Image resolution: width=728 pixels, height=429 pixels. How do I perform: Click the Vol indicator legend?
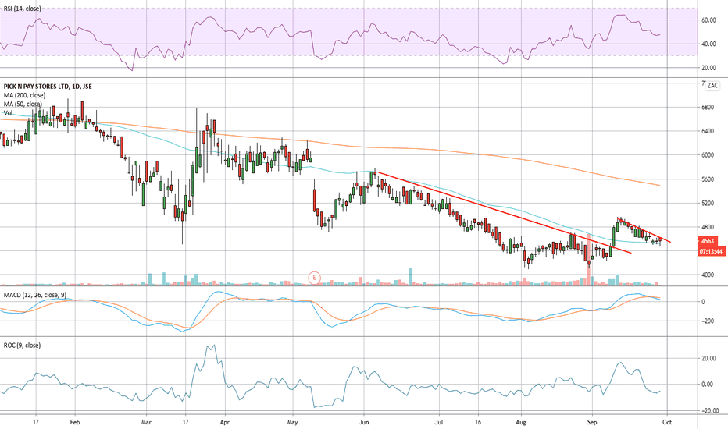click(8, 112)
